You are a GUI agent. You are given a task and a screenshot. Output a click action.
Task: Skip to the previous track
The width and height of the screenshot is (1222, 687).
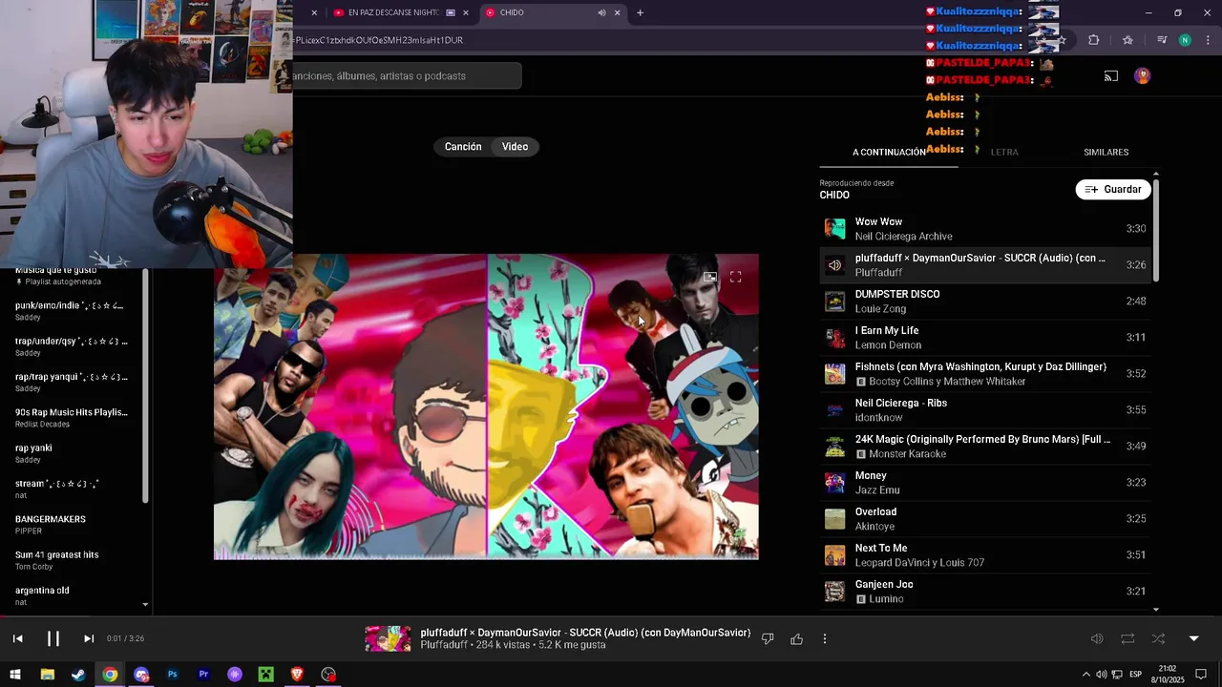tap(17, 638)
